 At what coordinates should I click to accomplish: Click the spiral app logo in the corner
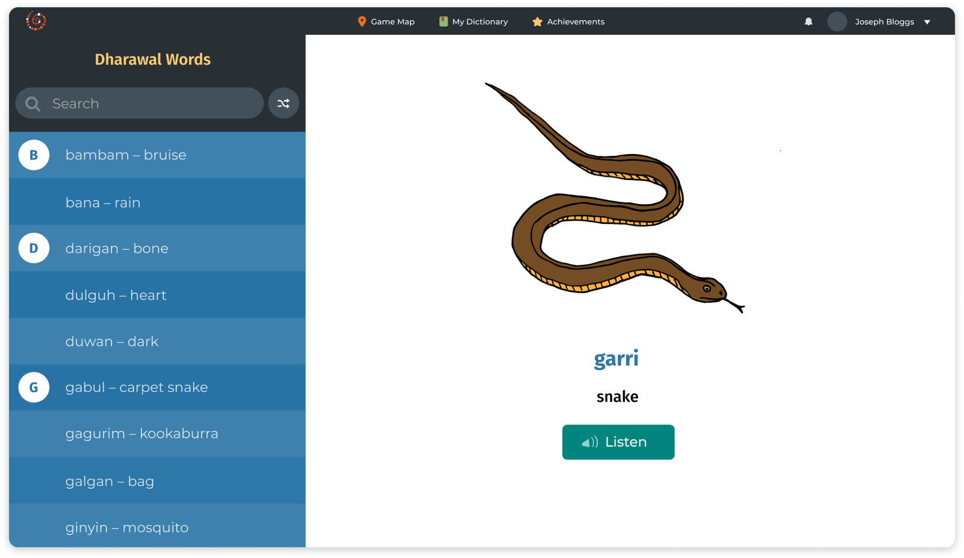tap(35, 20)
